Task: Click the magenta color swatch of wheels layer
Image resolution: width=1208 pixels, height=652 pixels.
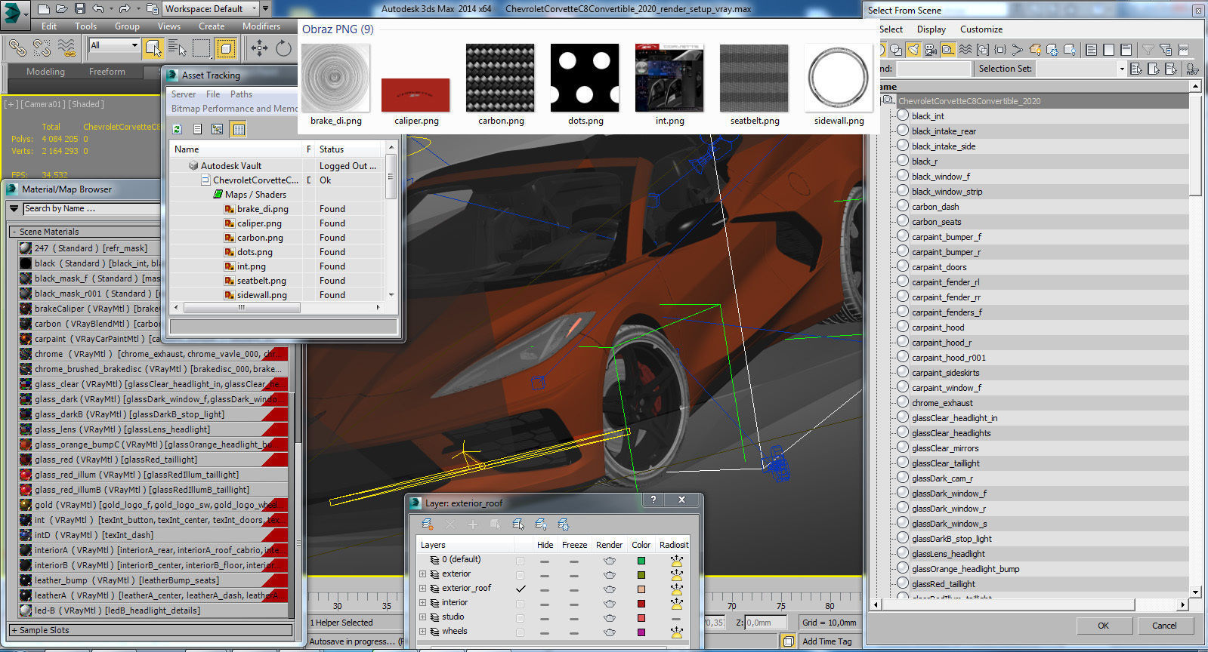Action: coord(641,632)
